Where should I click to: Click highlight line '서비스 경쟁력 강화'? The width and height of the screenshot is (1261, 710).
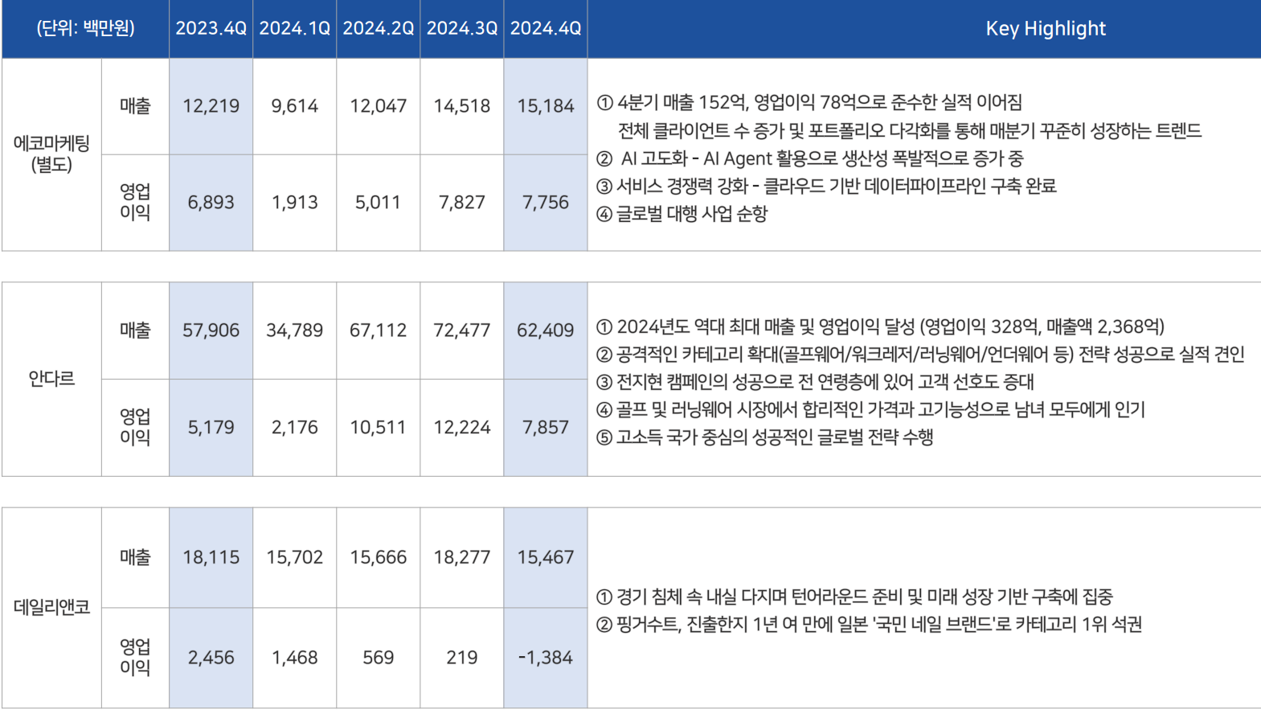click(x=826, y=187)
